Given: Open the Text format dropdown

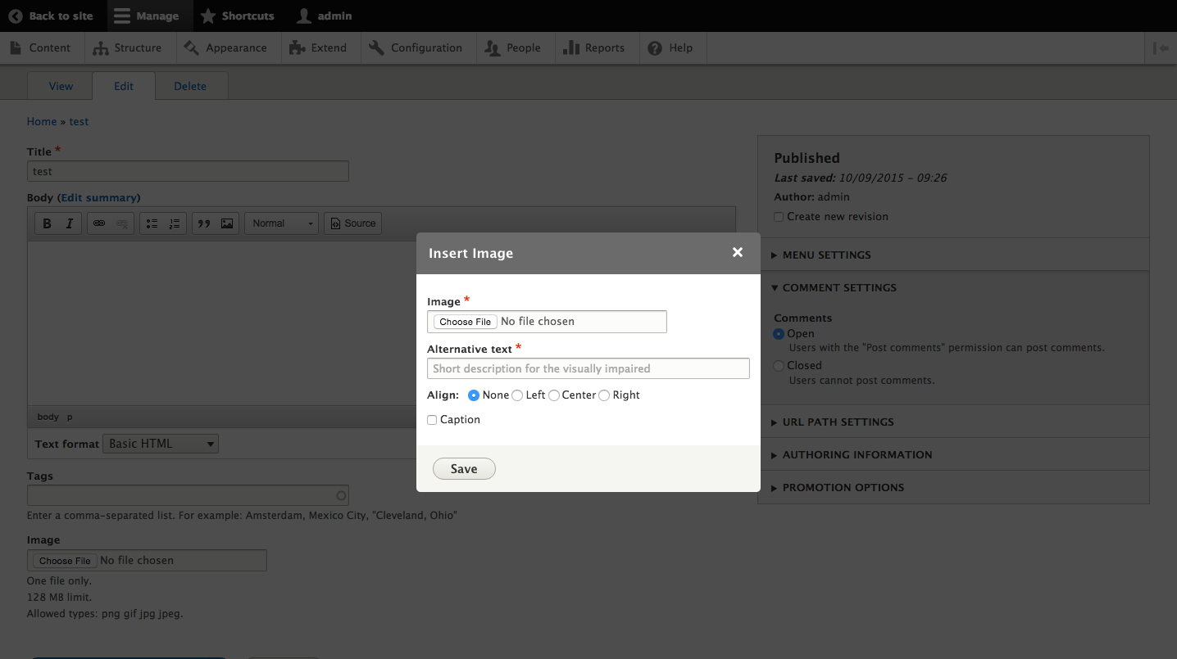Looking at the screenshot, I should pos(161,444).
